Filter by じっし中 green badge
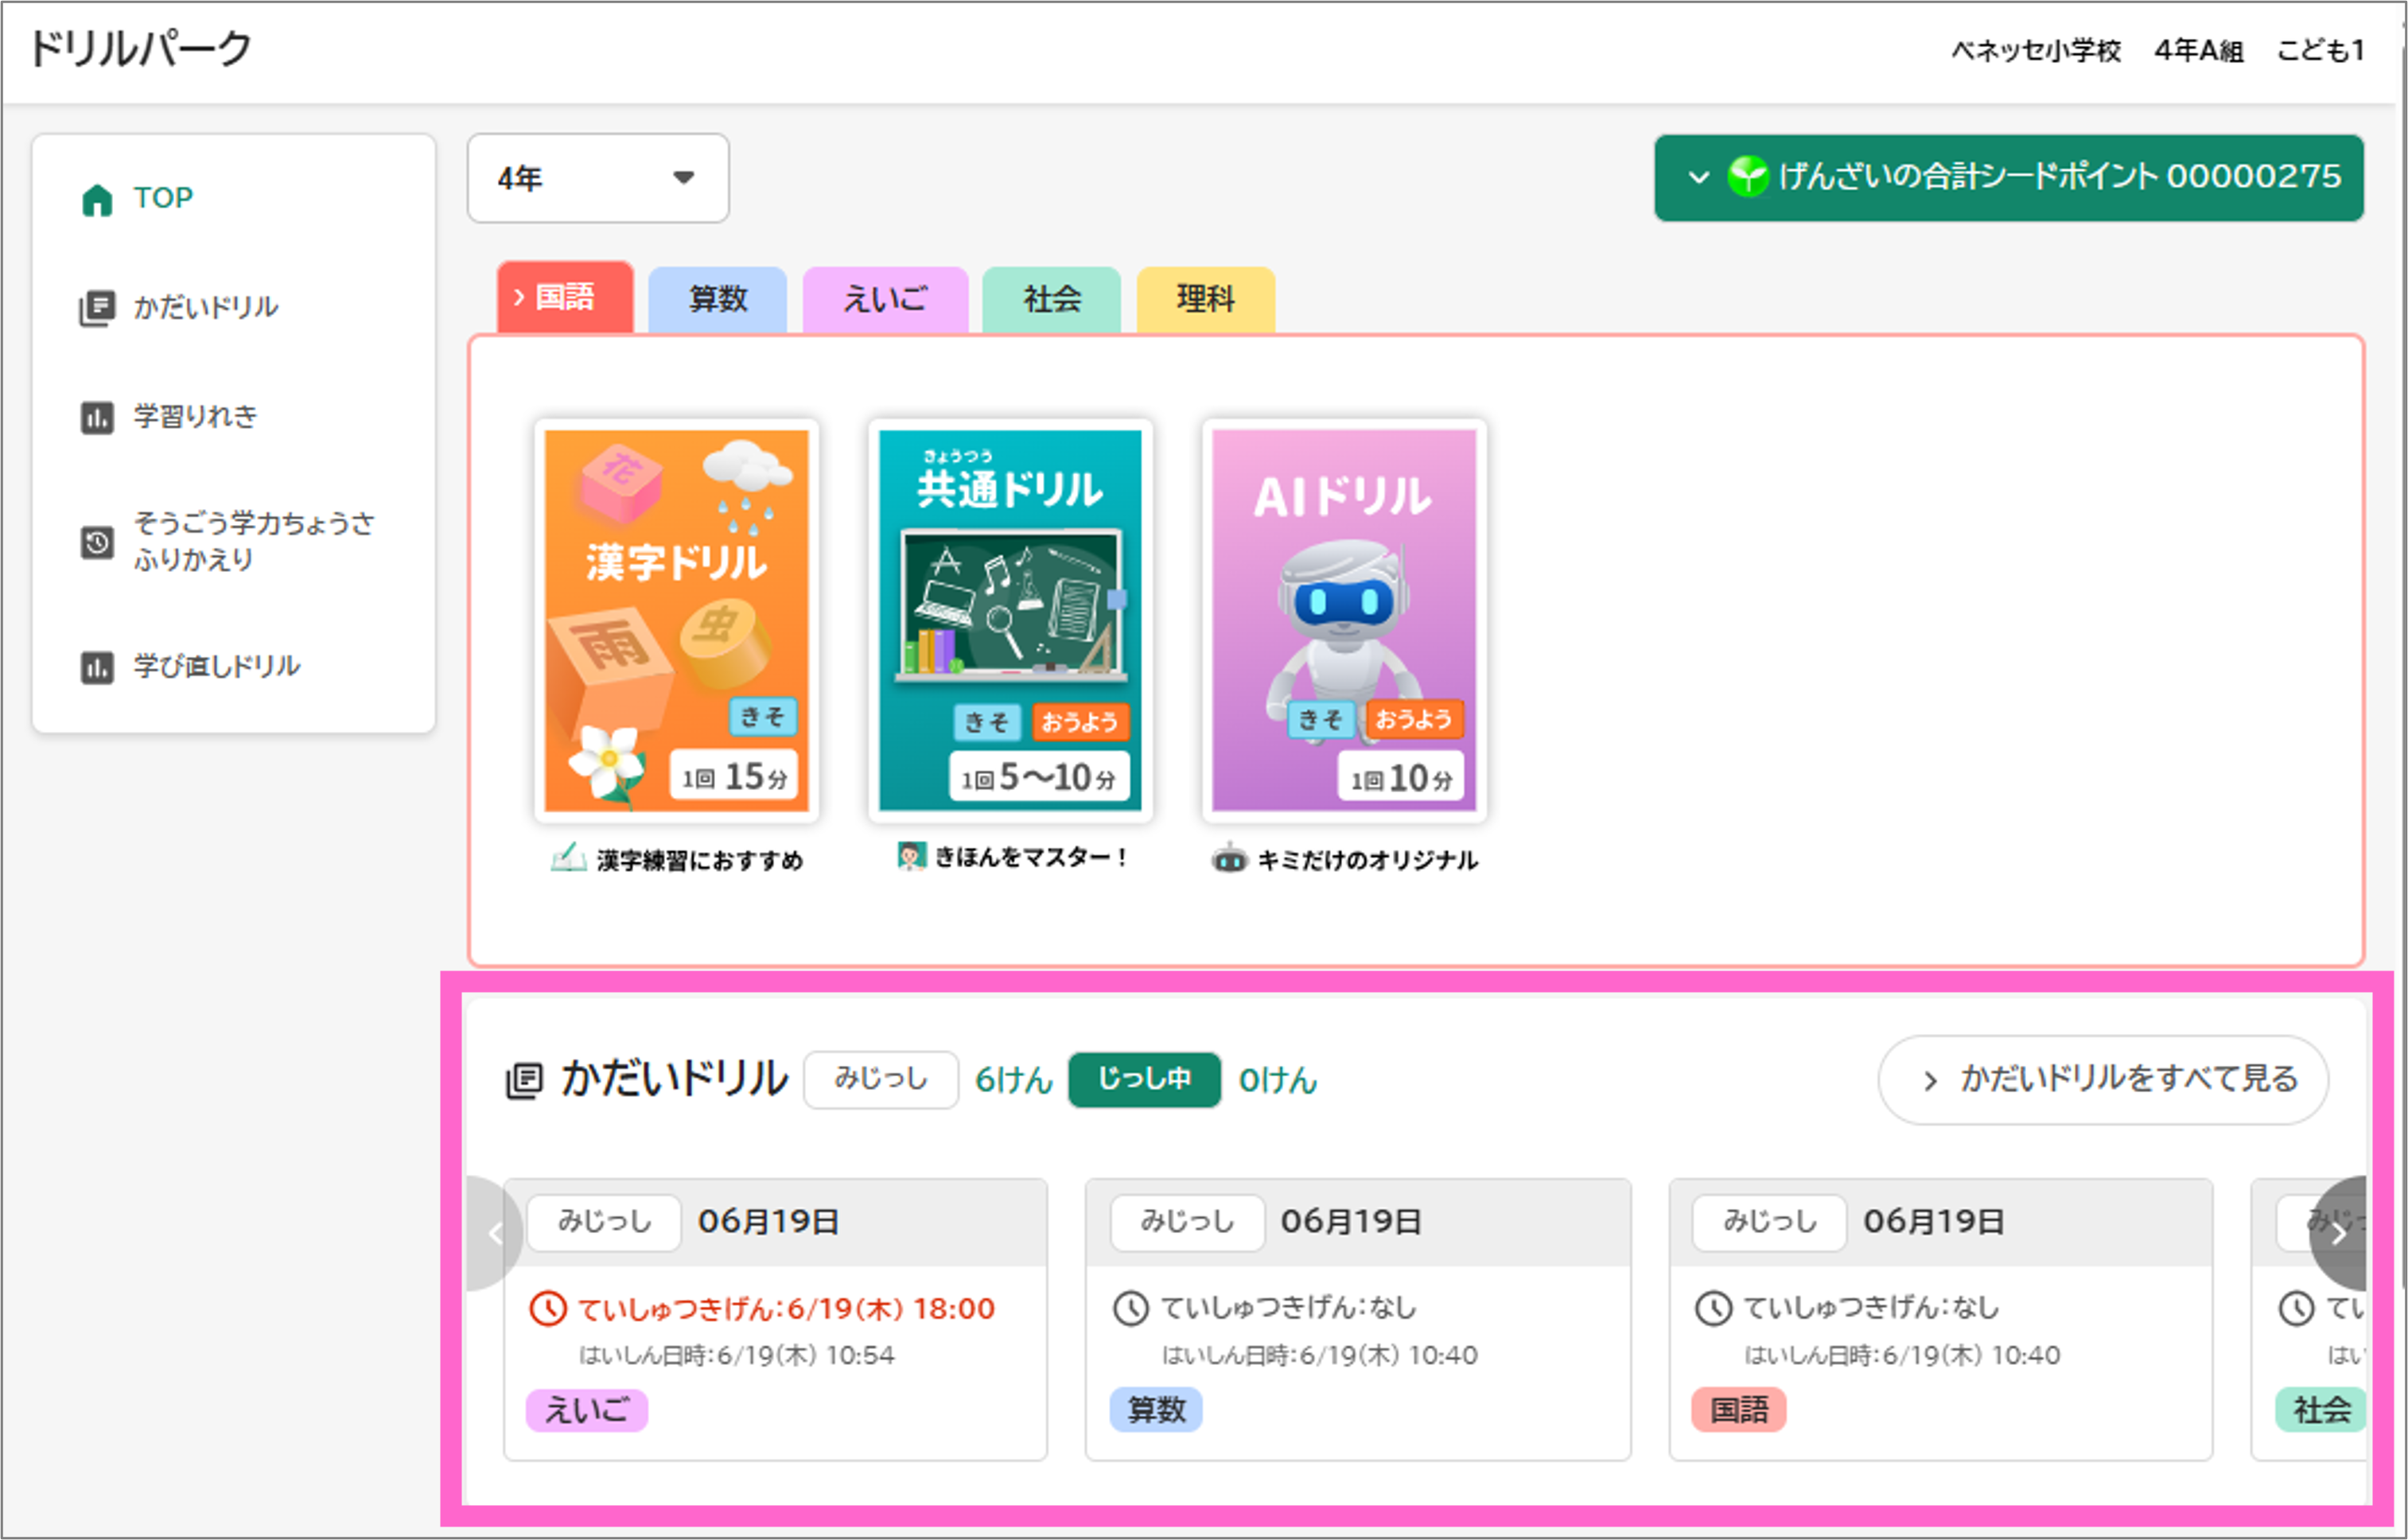Screen dimensions: 2408x1540 tap(1145, 1079)
